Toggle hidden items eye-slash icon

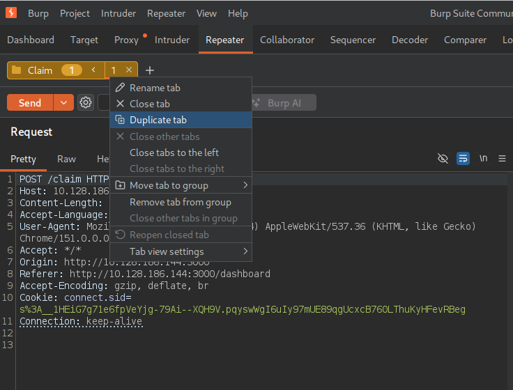(443, 159)
